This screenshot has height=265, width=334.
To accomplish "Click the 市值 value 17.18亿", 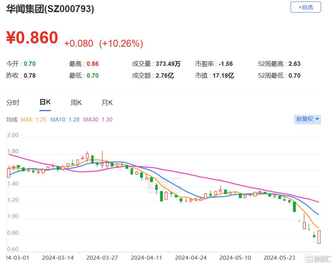I will point(223,75).
